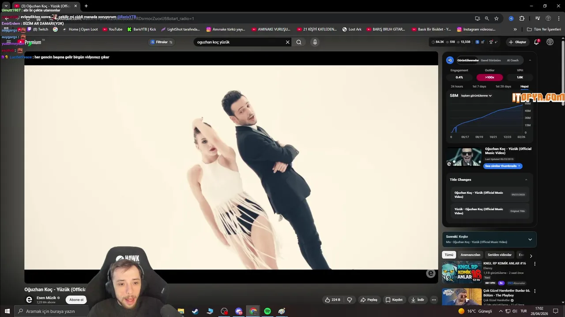
Task: Select the 24 hours time range
Action: (x=457, y=87)
